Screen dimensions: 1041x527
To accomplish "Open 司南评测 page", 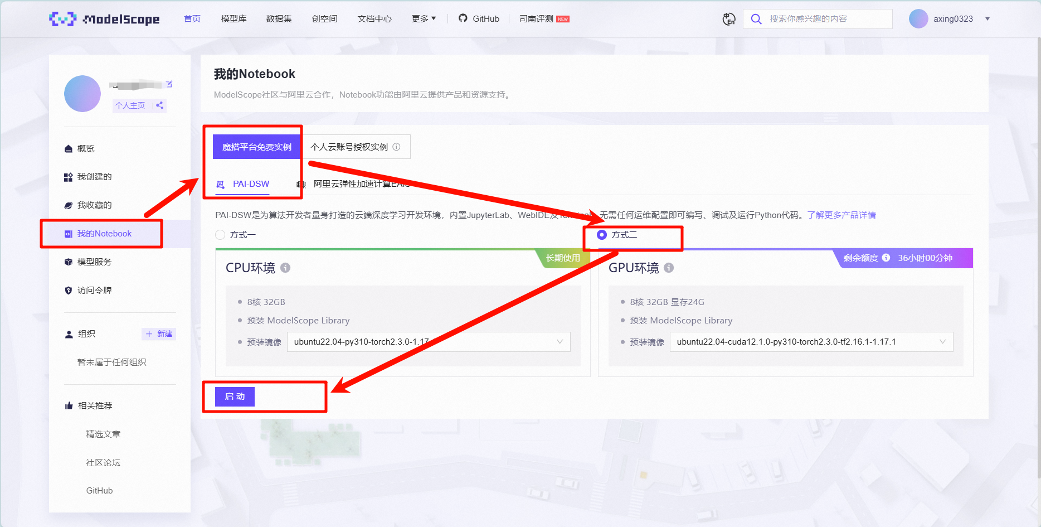I will 544,19.
